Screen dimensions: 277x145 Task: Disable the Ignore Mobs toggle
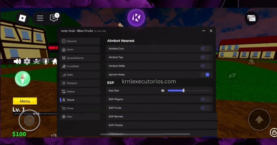205,75
